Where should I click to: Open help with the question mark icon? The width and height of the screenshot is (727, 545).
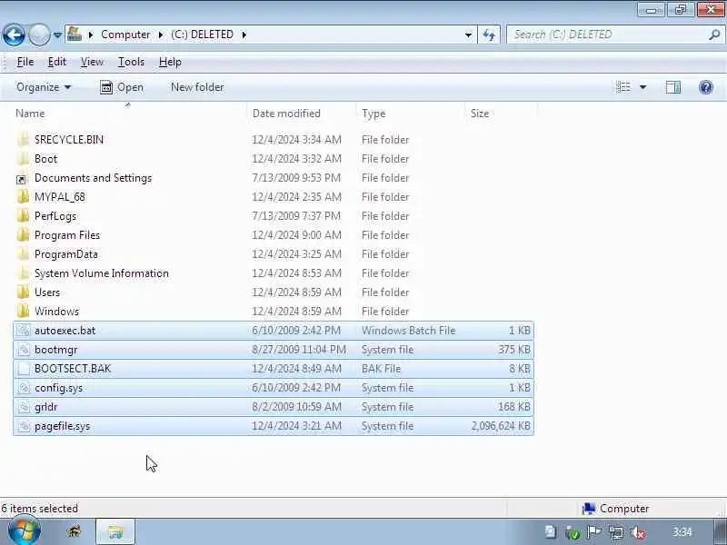[706, 87]
